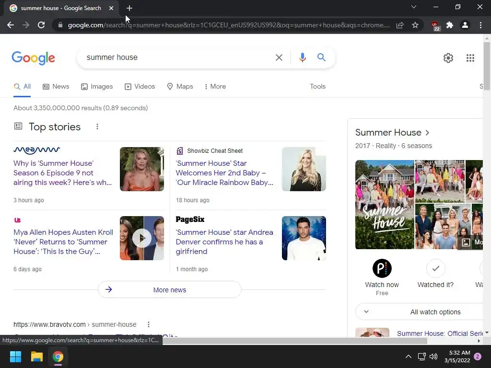Open the volume tray icon
The height and width of the screenshot is (368, 491).
click(x=433, y=356)
